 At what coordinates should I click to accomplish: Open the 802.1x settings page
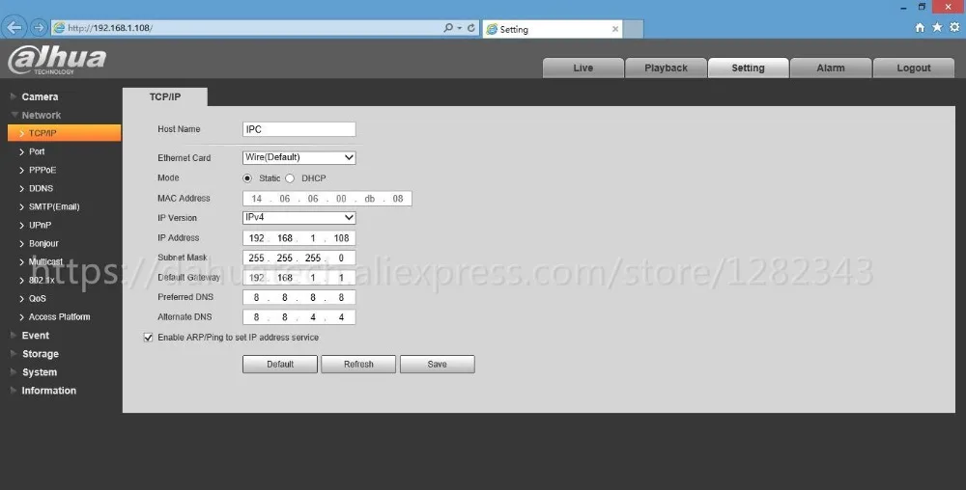(x=42, y=280)
